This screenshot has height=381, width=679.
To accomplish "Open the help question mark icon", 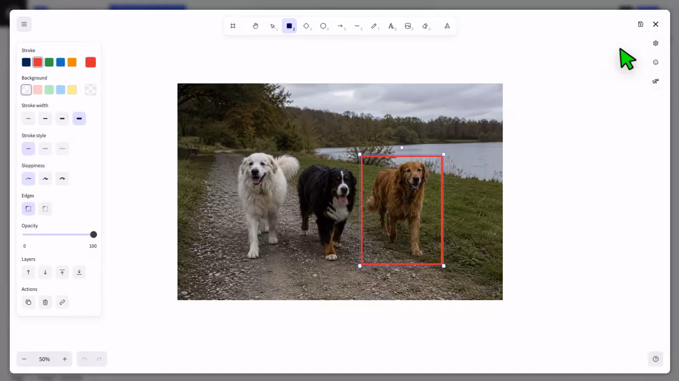I will point(656,359).
